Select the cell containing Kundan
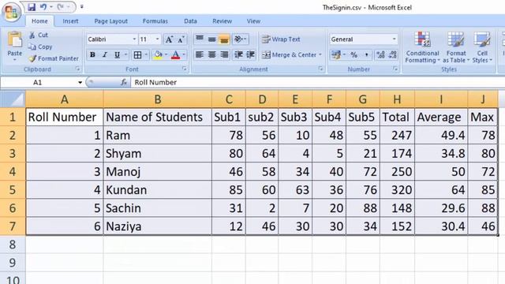 coord(158,190)
